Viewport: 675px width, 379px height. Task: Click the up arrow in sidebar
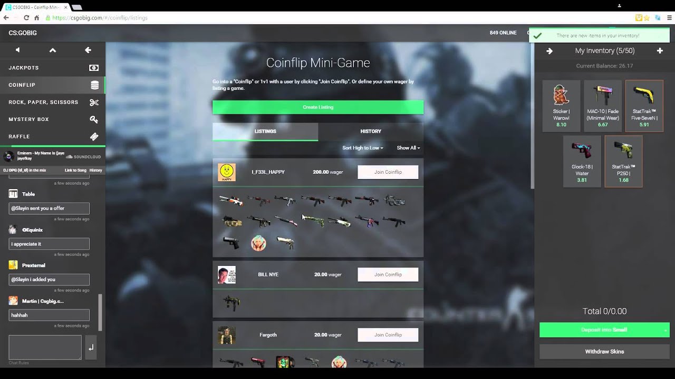53,50
